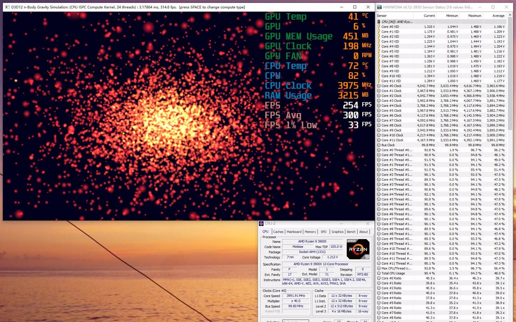
Task: Click the clock icon beside Bus Clock
Action: point(379,145)
